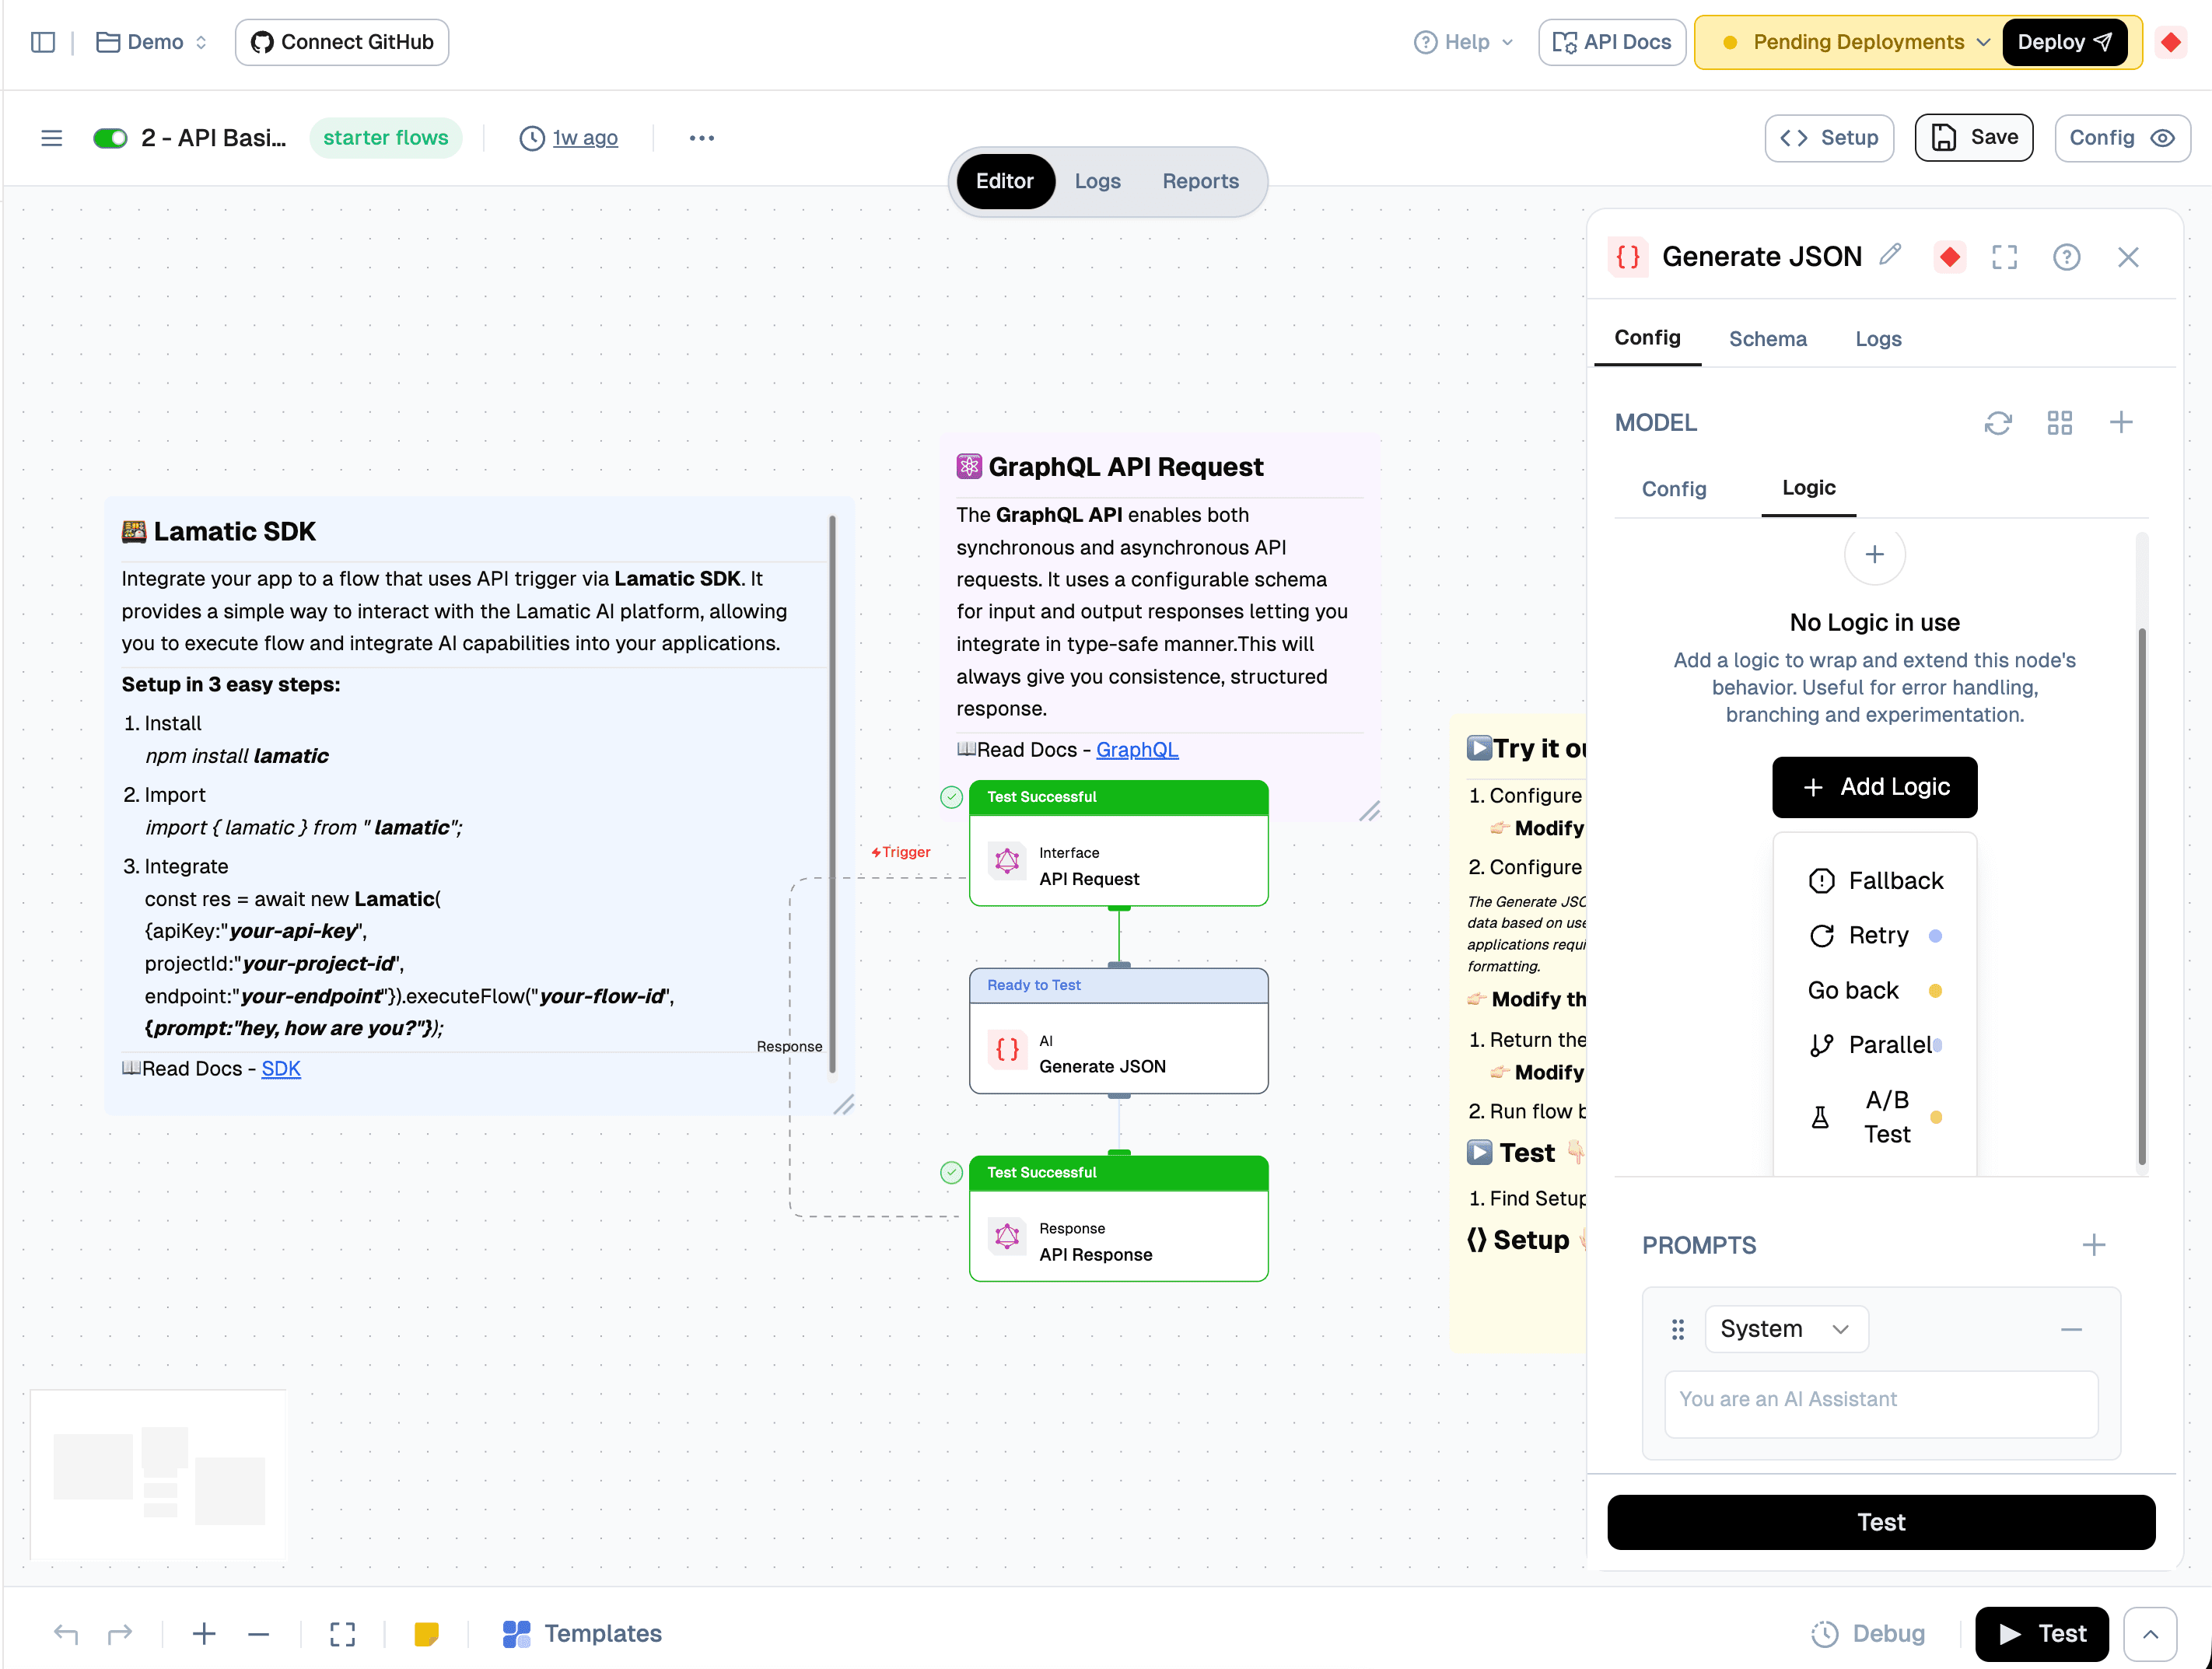Click fit-to-screen icon in bottom toolbar
This screenshot has height=1669, width=2212.
pos(342,1634)
